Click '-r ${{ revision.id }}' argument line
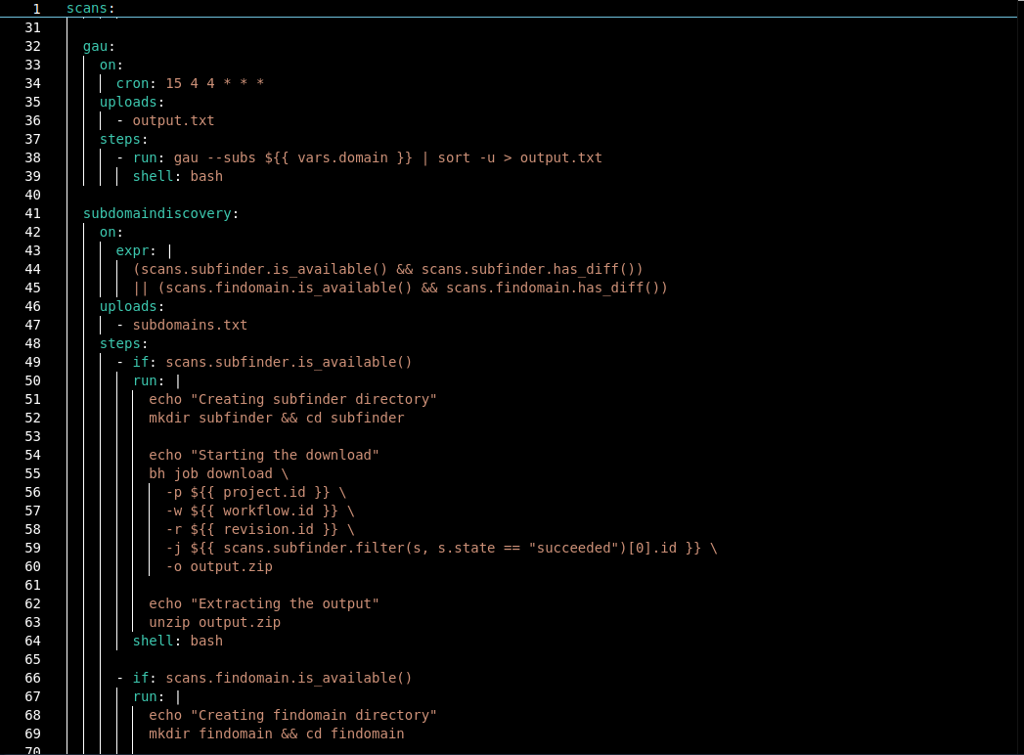The width and height of the screenshot is (1024, 755). point(260,530)
